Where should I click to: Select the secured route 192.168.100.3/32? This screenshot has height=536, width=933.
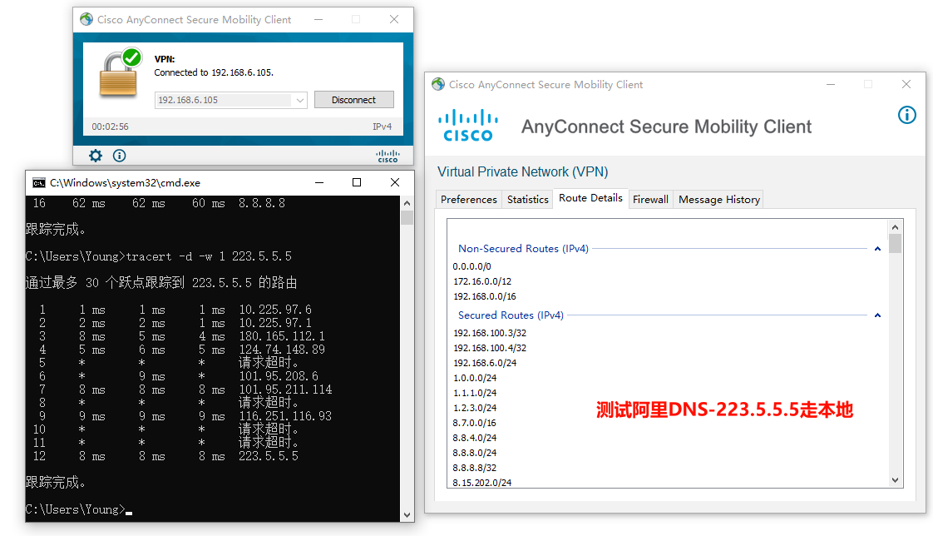490,333
